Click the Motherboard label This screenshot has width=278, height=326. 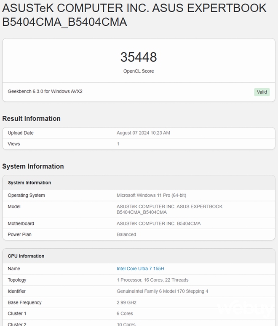[x=21, y=223]
